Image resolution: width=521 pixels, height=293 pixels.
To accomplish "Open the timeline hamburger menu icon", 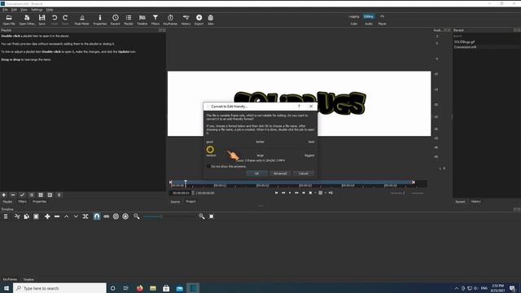I will (6, 216).
